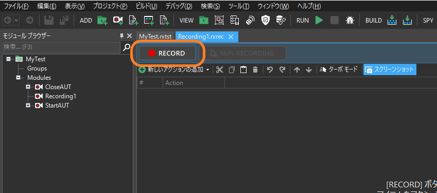View the test suite green folder icon
This screenshot has height=193, width=437.
coord(204,20)
